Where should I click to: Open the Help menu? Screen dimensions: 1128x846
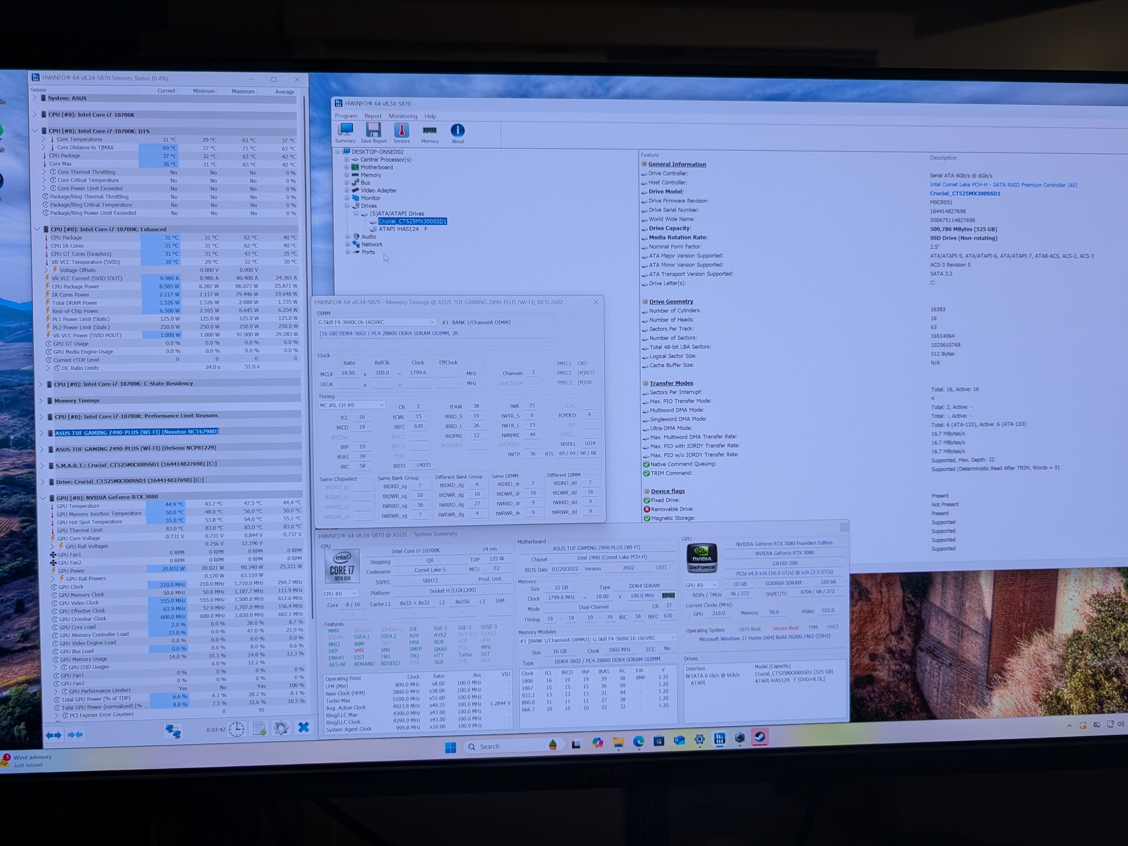pos(430,116)
